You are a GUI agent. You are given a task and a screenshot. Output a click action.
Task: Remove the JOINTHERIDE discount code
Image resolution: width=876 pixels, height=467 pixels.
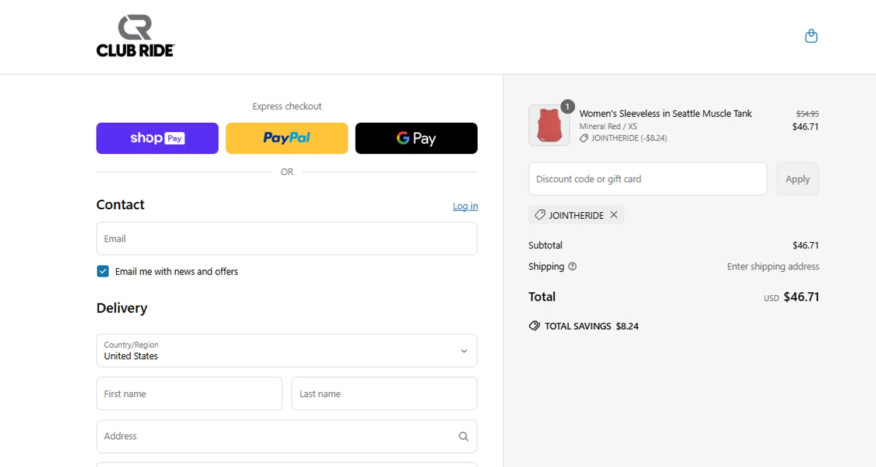tap(614, 215)
